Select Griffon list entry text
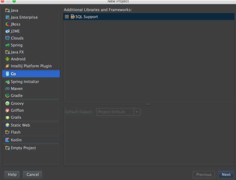This screenshot has width=236, height=180. [x=17, y=110]
